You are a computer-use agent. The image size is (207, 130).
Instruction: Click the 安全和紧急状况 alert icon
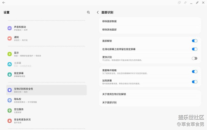pyautogui.click(x=10, y=121)
